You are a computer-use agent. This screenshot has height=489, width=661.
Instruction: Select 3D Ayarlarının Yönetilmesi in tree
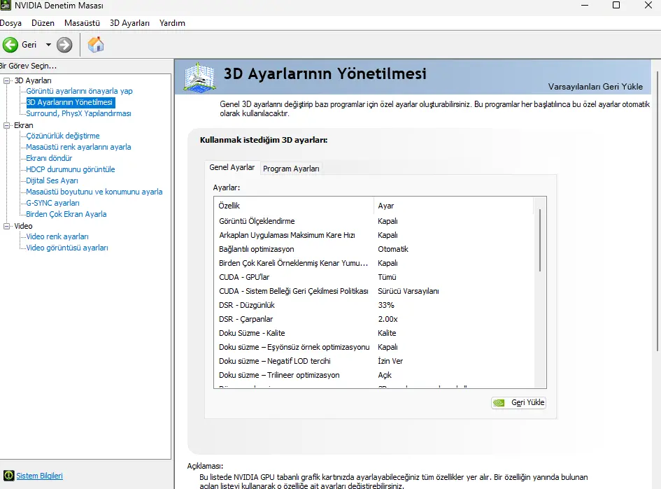point(69,102)
